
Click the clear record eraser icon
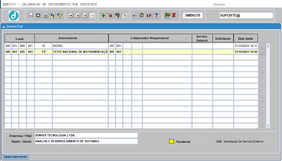(x=117, y=15)
